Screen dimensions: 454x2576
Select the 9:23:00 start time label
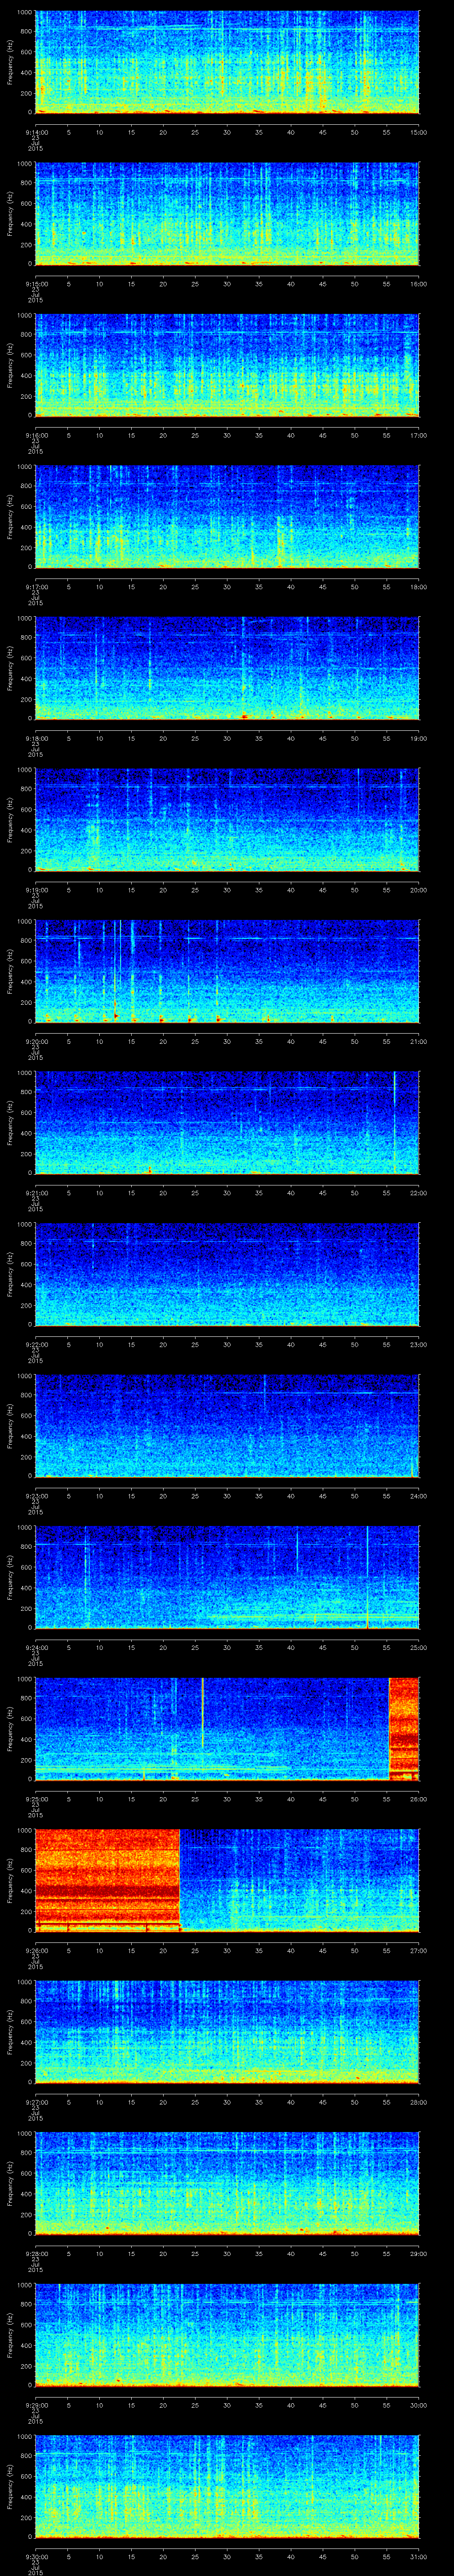36,1496
